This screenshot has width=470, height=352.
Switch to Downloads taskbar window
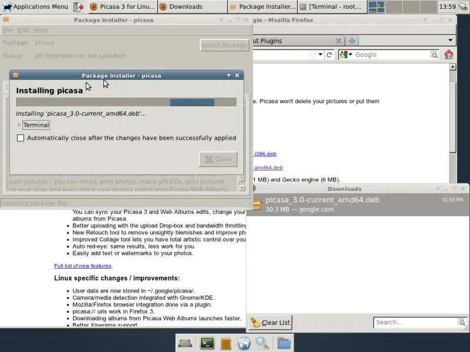pyautogui.click(x=193, y=6)
